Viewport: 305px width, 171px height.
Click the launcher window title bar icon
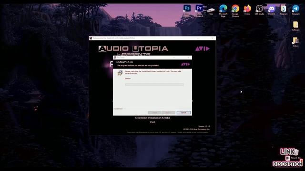(x=91, y=38)
